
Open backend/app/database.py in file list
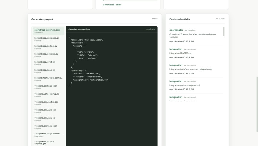[x=49, y=39]
